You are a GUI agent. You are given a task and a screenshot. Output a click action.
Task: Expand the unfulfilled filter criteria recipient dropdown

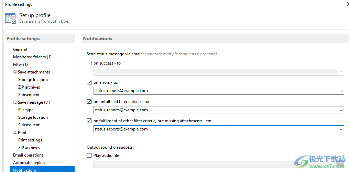click(x=341, y=110)
